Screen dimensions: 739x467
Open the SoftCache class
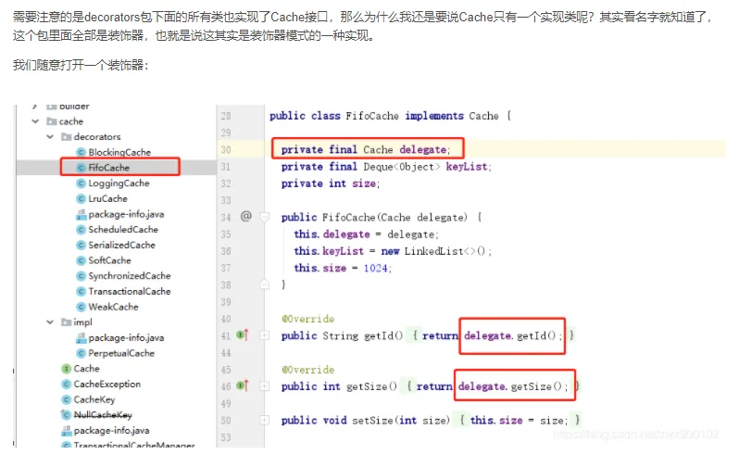[110, 260]
